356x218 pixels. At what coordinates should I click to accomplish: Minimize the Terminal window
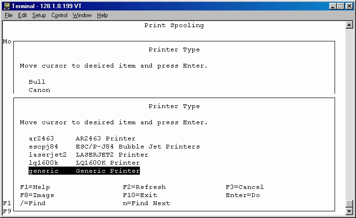[333, 6]
